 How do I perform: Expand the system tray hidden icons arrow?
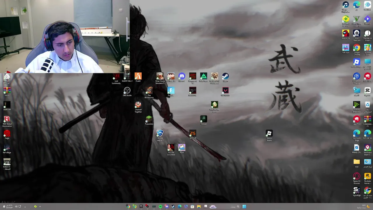[x=40, y=206]
